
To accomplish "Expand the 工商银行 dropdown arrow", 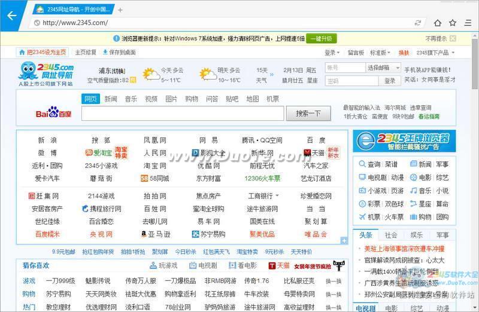I will coord(277,195).
